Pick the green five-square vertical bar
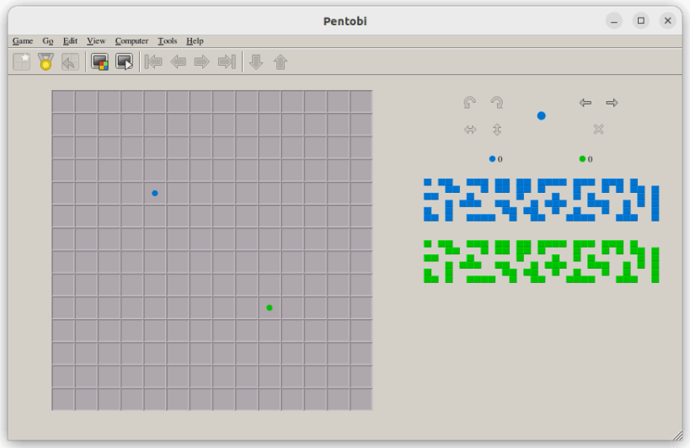The image size is (690, 448). pyautogui.click(x=655, y=265)
